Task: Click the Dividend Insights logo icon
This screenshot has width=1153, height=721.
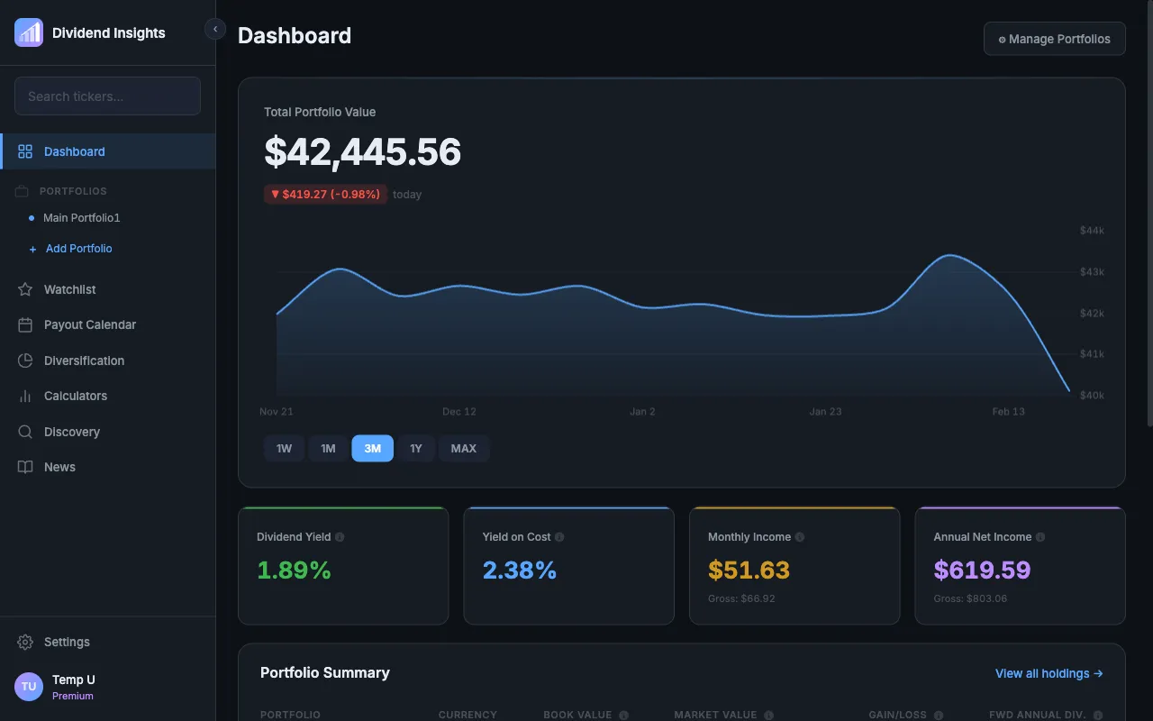Action: [29, 32]
